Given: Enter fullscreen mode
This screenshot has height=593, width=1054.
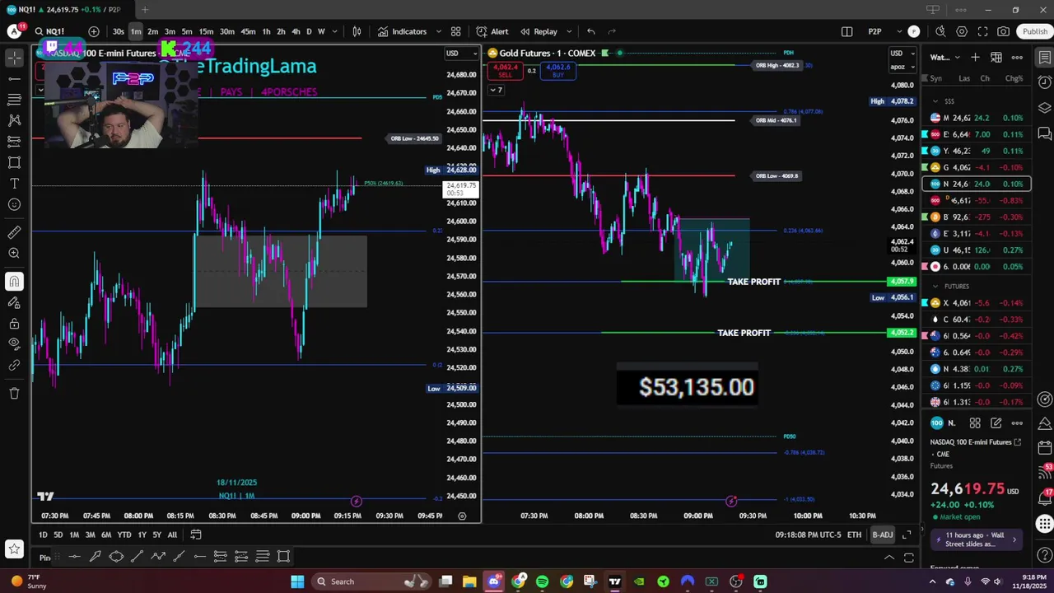Looking at the screenshot, I should tap(982, 31).
